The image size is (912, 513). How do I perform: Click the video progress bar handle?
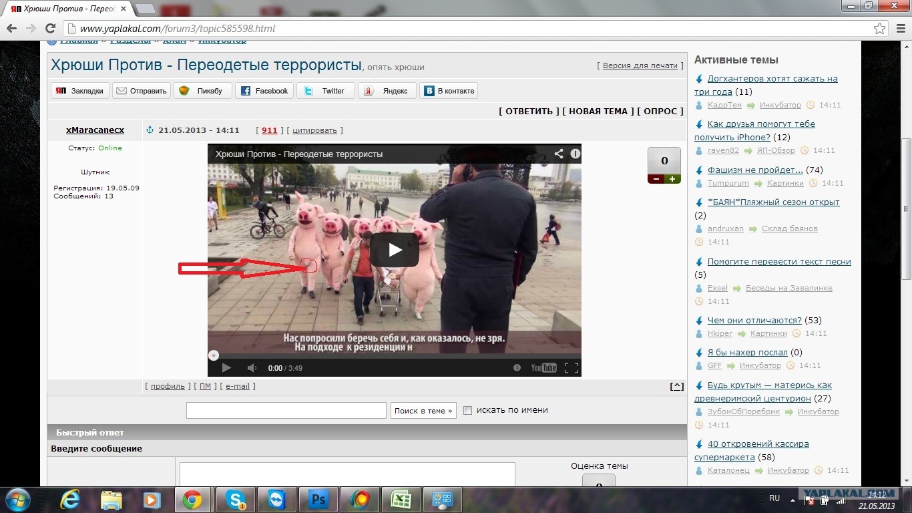click(x=213, y=355)
